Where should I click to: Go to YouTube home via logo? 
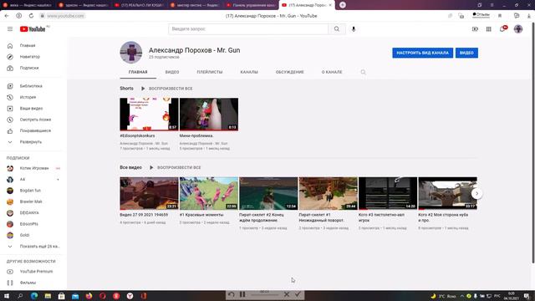click(33, 29)
